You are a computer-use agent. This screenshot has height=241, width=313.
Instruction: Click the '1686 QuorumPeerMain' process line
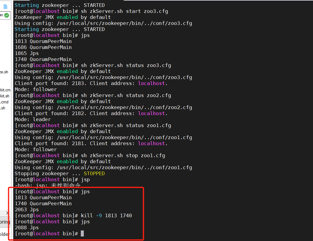[43, 47]
